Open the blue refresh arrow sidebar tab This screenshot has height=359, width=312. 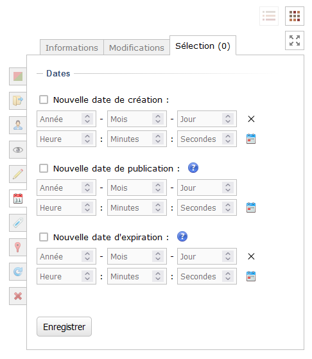pyautogui.click(x=18, y=272)
